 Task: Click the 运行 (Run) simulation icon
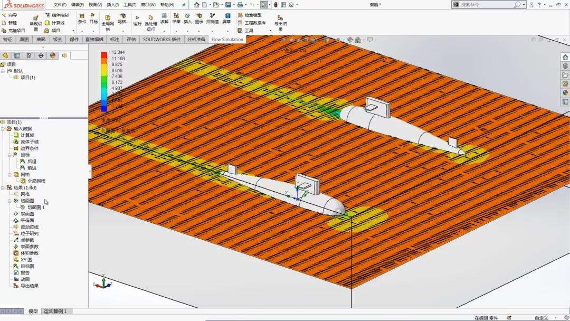point(137,18)
